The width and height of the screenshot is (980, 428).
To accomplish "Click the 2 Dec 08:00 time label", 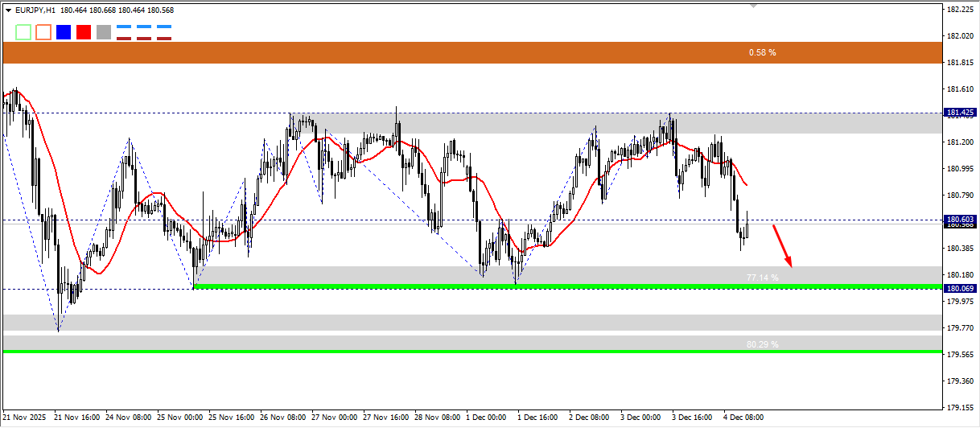I will (x=590, y=418).
